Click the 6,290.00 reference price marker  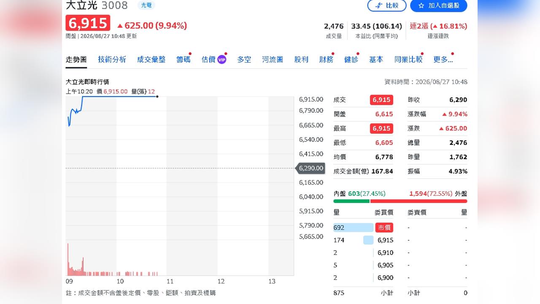pyautogui.click(x=311, y=168)
